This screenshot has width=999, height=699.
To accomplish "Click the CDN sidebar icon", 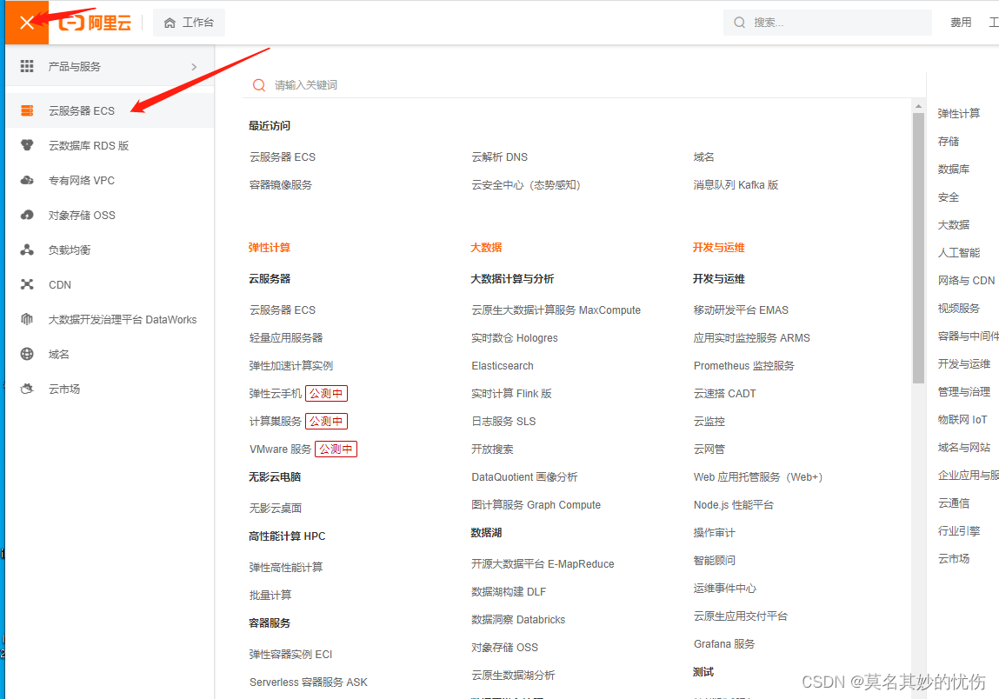I will point(27,284).
